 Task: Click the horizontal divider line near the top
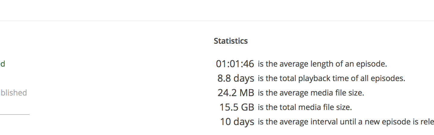click(217, 21)
